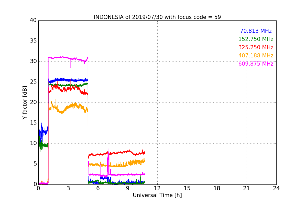
Task: Click the y-axis tick label 30
Action: point(33,61)
